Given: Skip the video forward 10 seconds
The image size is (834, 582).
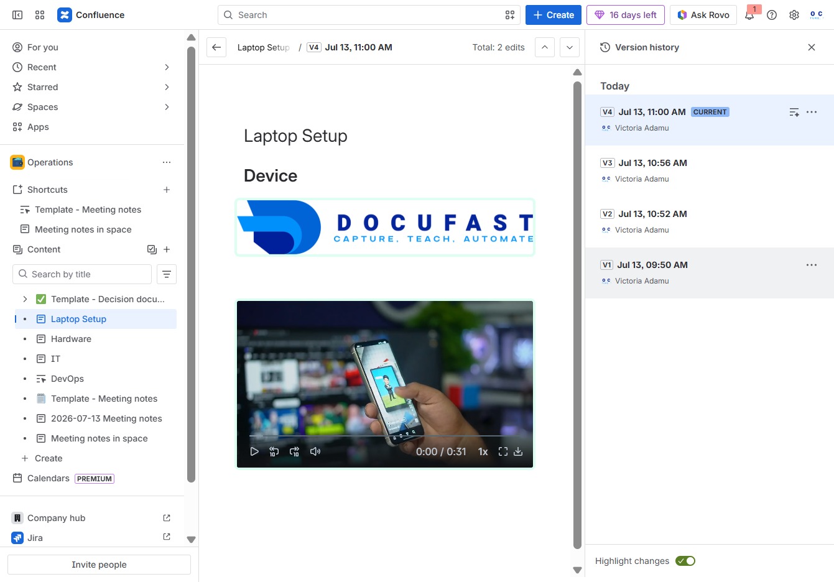Looking at the screenshot, I should tap(295, 451).
